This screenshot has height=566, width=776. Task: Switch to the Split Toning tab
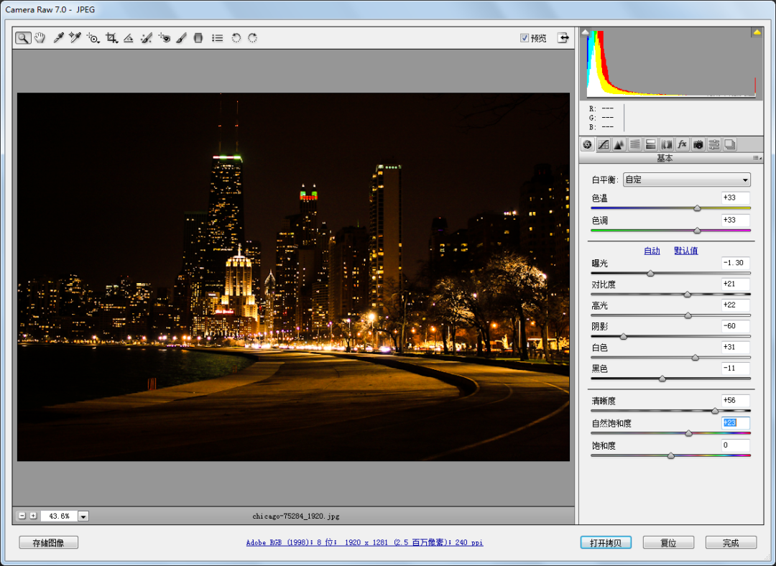click(651, 144)
